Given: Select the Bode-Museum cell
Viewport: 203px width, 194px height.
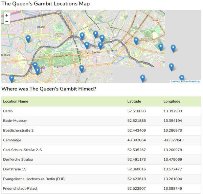Looking at the screenshot, I should pyautogui.click(x=15, y=121).
